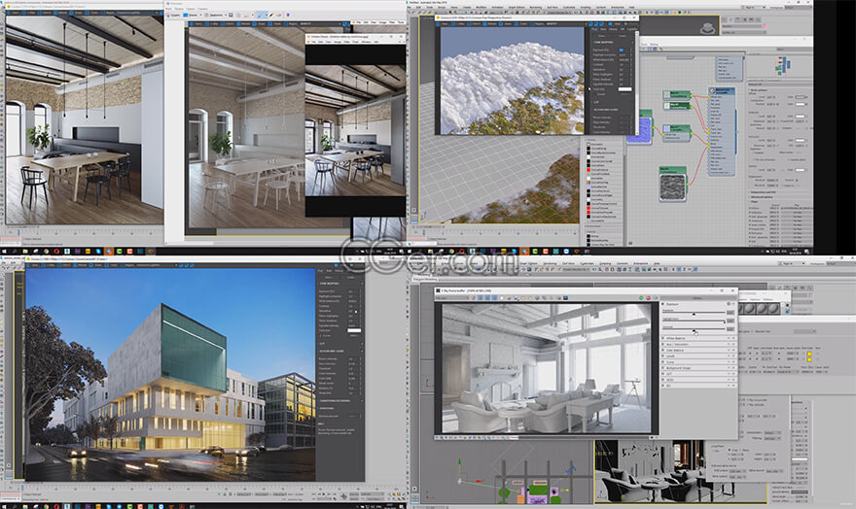Viewport: 856px width, 509px height.
Task: Toggle Curve layer checkbox in V-Ray buffer
Action: pyautogui.click(x=663, y=362)
